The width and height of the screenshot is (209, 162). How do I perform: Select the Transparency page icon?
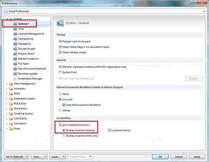[15, 39]
